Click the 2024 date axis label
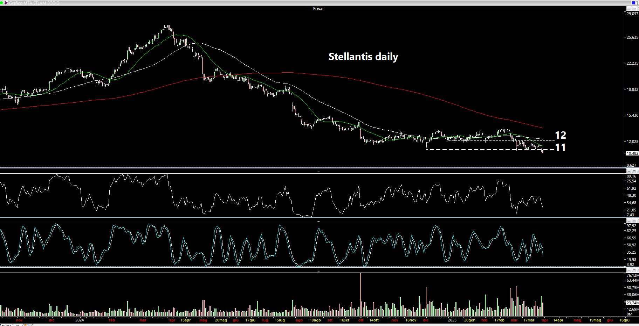Image resolution: width=639 pixels, height=326 pixels. click(80, 320)
